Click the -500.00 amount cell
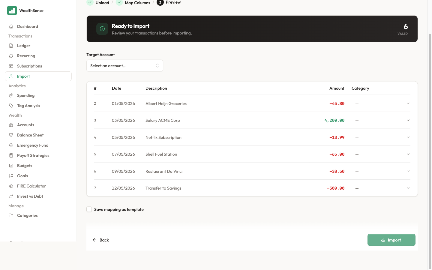The image size is (432, 270). pos(335,188)
